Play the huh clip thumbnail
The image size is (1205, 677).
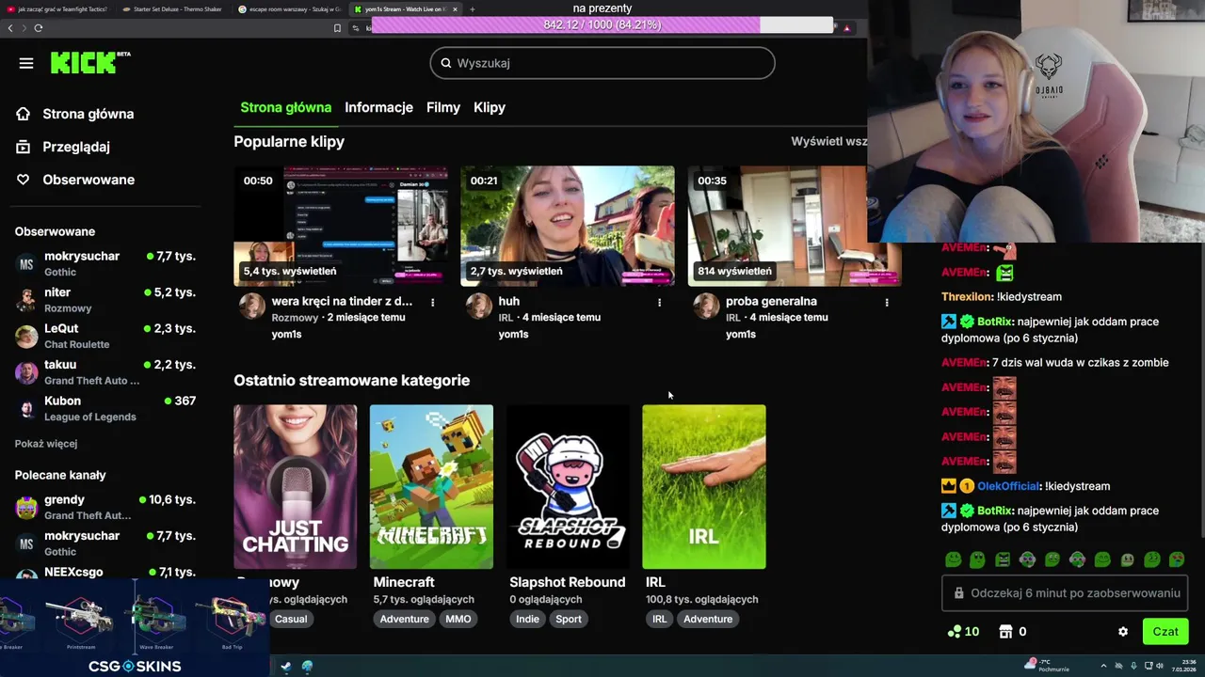568,226
